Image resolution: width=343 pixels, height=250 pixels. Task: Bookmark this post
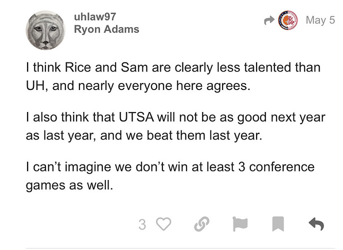point(278,224)
